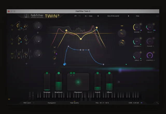
Task: Click the Crunch macro slider
Action: (98, 82)
